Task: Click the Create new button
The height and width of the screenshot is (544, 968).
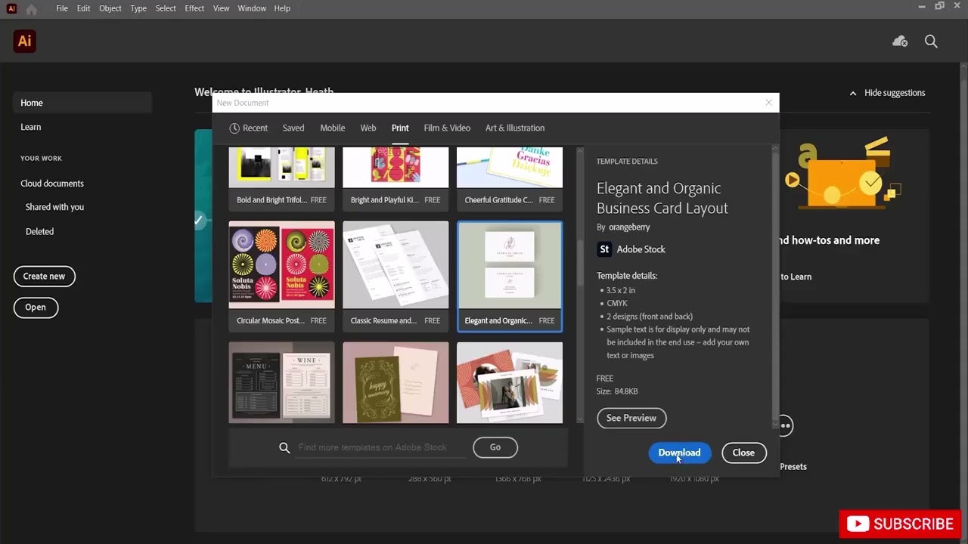Action: tap(45, 277)
